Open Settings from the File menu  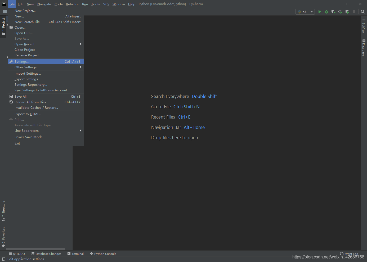(46, 62)
